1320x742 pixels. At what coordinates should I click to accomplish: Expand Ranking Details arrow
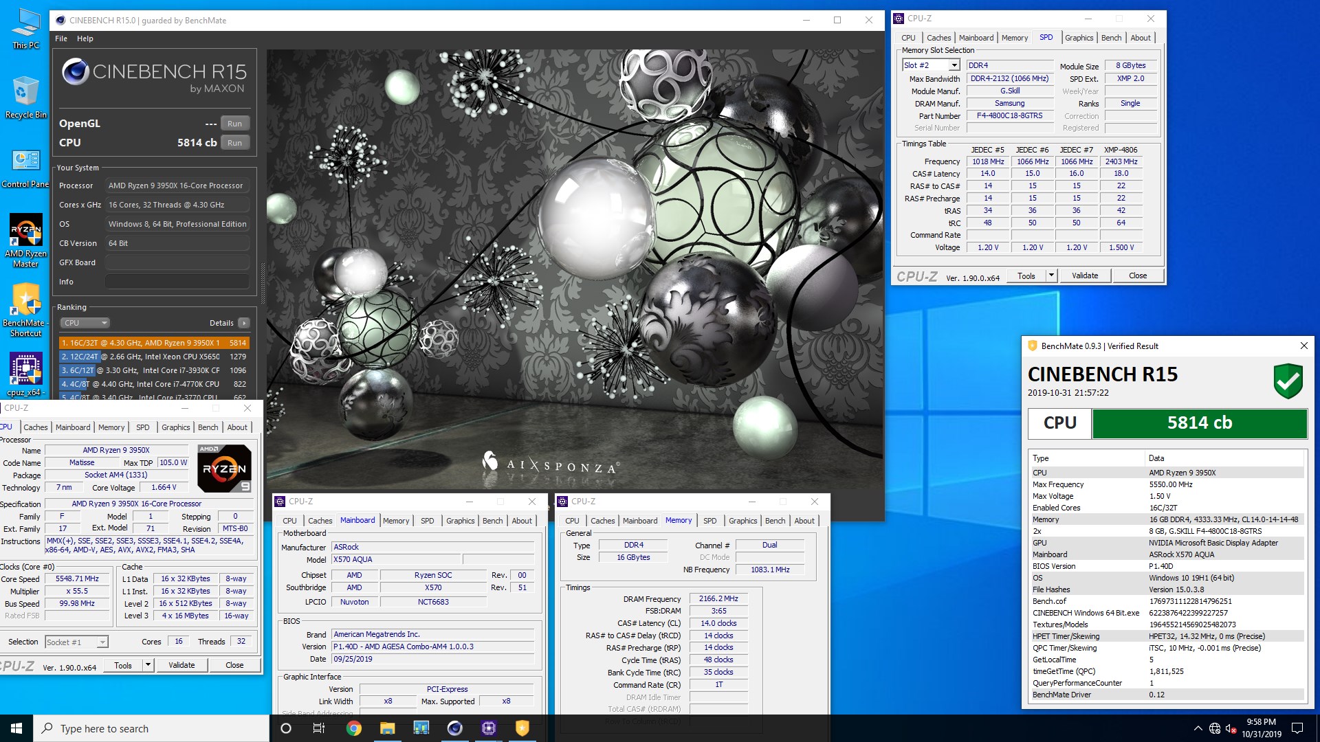(x=244, y=323)
